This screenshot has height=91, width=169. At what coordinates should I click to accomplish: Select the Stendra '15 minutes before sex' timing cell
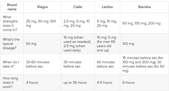(144, 64)
